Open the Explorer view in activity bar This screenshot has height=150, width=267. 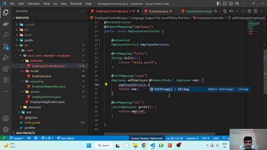tap(5, 12)
